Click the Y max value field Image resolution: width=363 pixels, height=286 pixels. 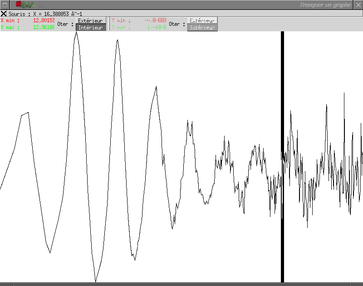point(157,27)
